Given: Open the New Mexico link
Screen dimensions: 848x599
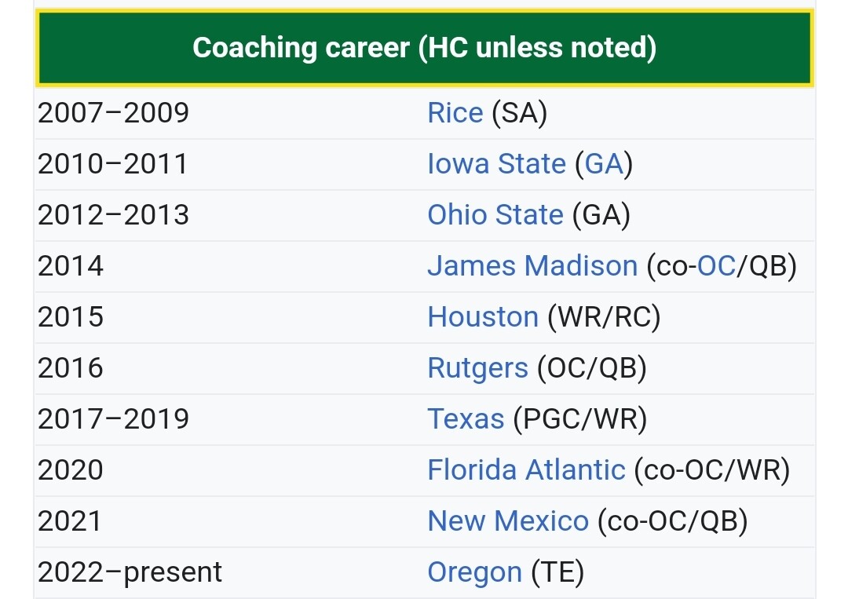Looking at the screenshot, I should pos(508,521).
